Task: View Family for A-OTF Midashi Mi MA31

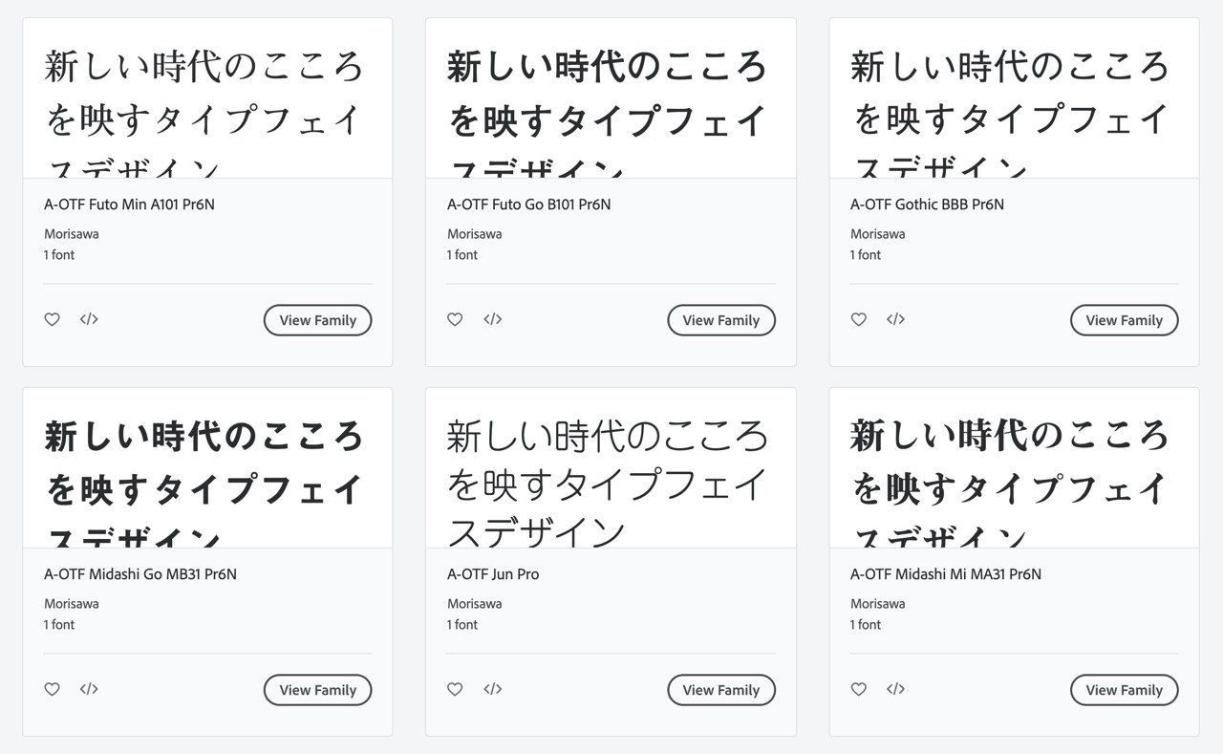Action: [x=1125, y=690]
